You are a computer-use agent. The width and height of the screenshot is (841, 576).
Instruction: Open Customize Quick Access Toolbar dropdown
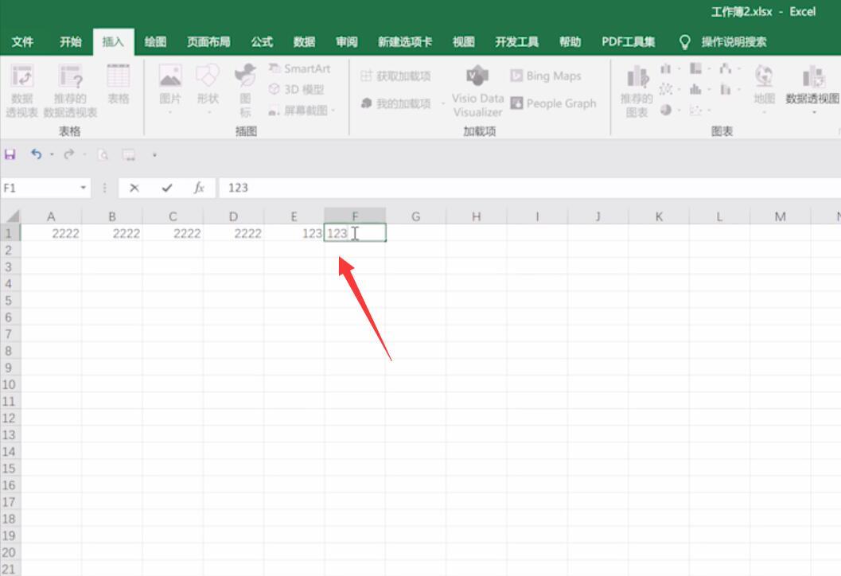(x=154, y=155)
